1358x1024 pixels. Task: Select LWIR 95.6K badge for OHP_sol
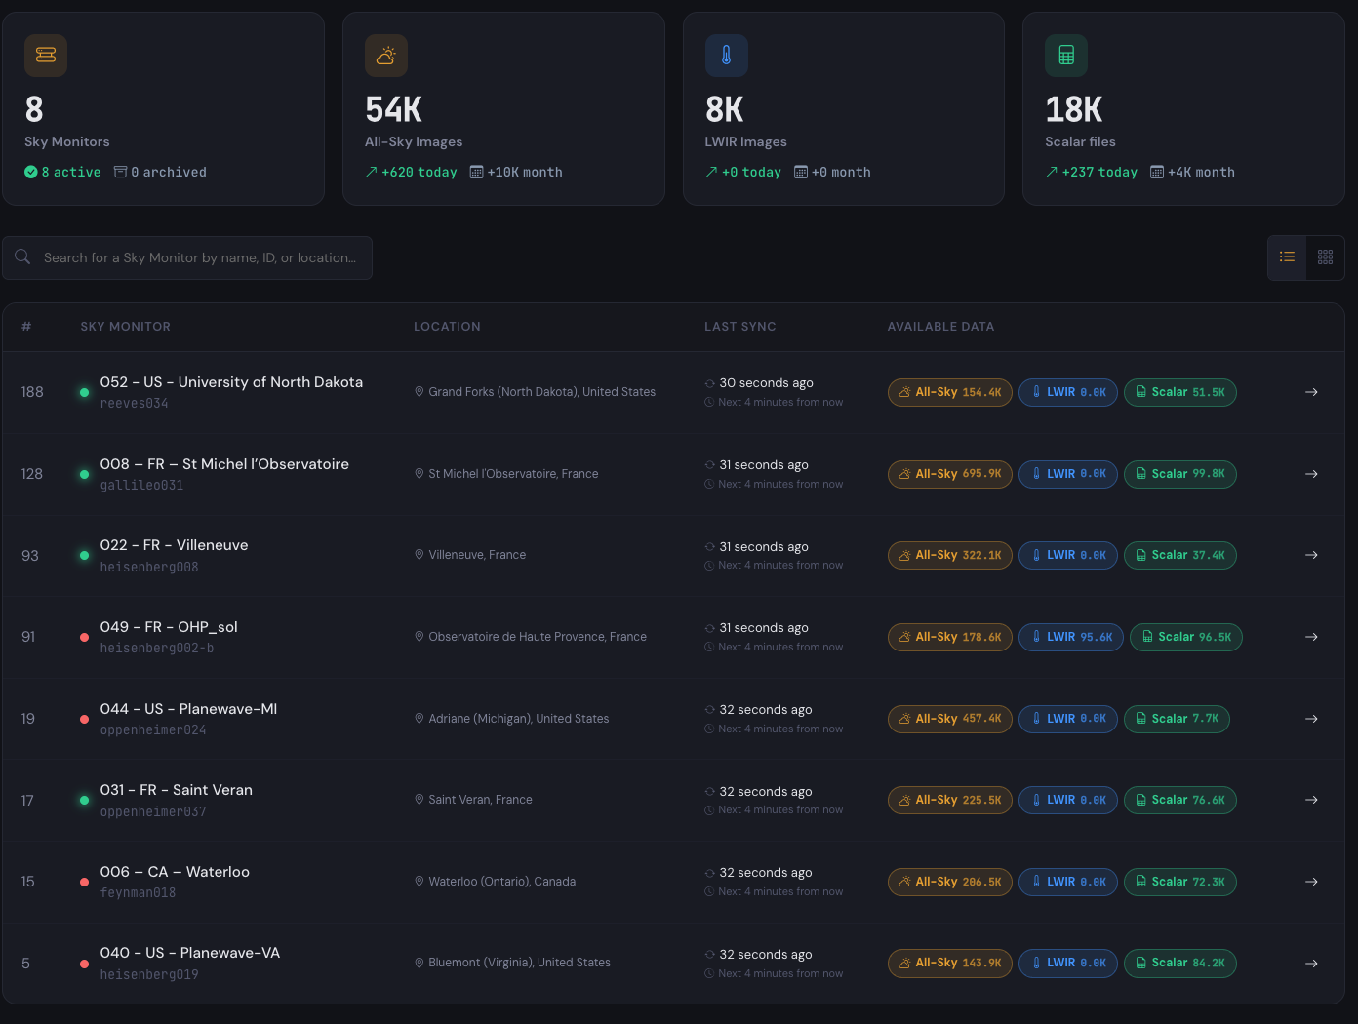pos(1071,637)
